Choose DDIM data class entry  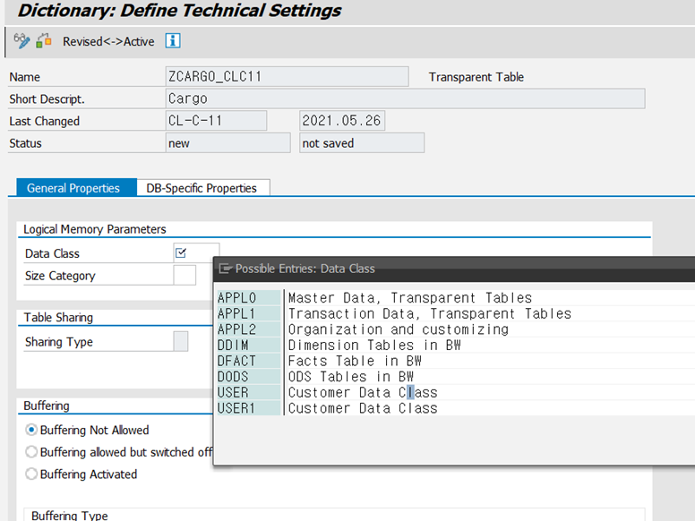[249, 346]
